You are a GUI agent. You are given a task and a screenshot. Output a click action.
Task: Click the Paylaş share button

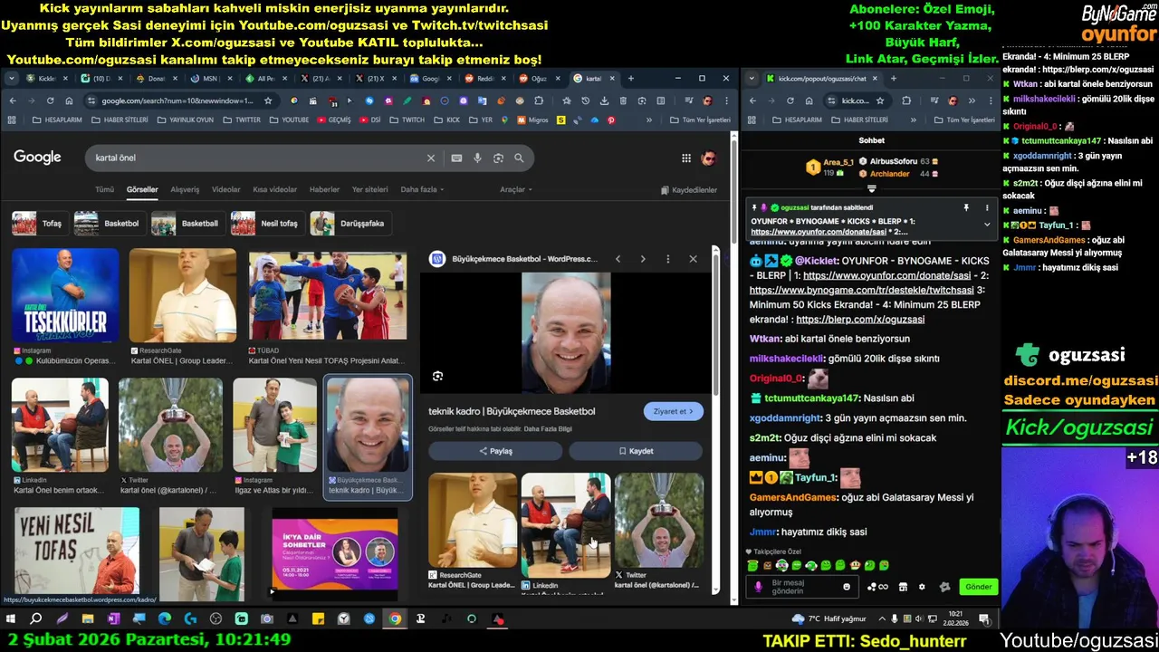tap(495, 451)
